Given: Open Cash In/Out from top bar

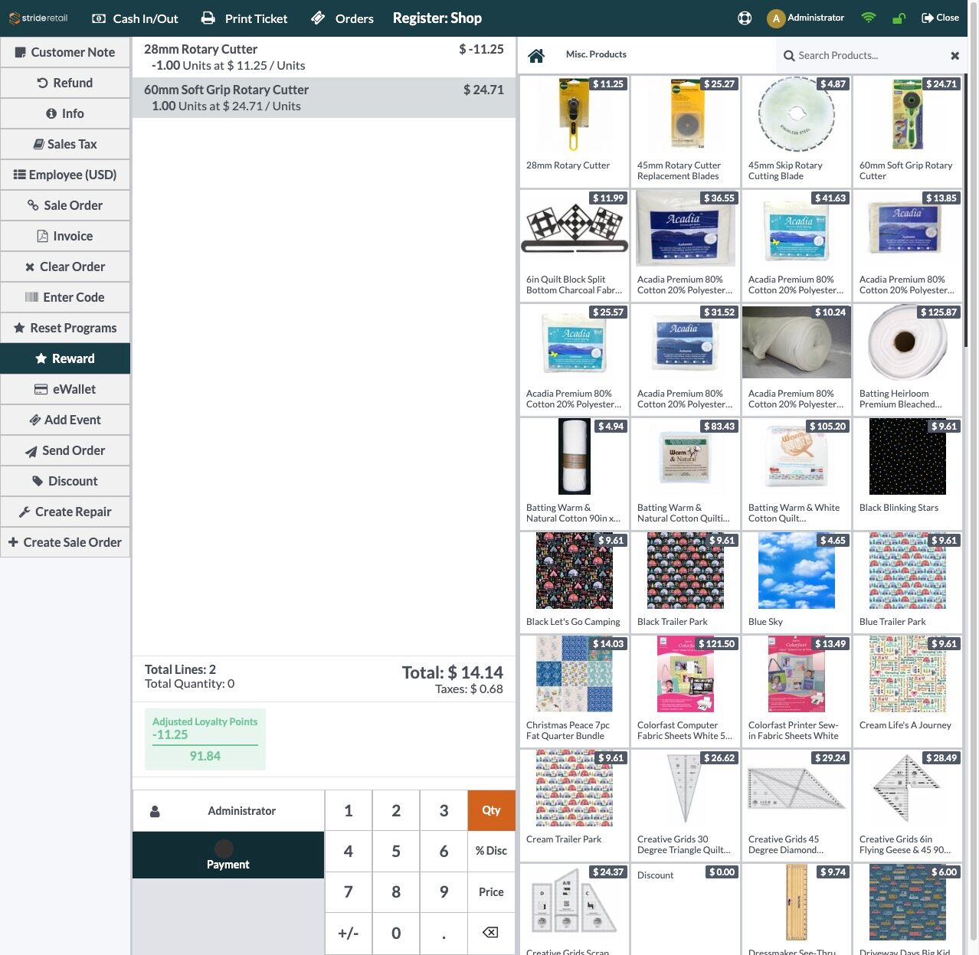Looking at the screenshot, I should pyautogui.click(x=135, y=18).
